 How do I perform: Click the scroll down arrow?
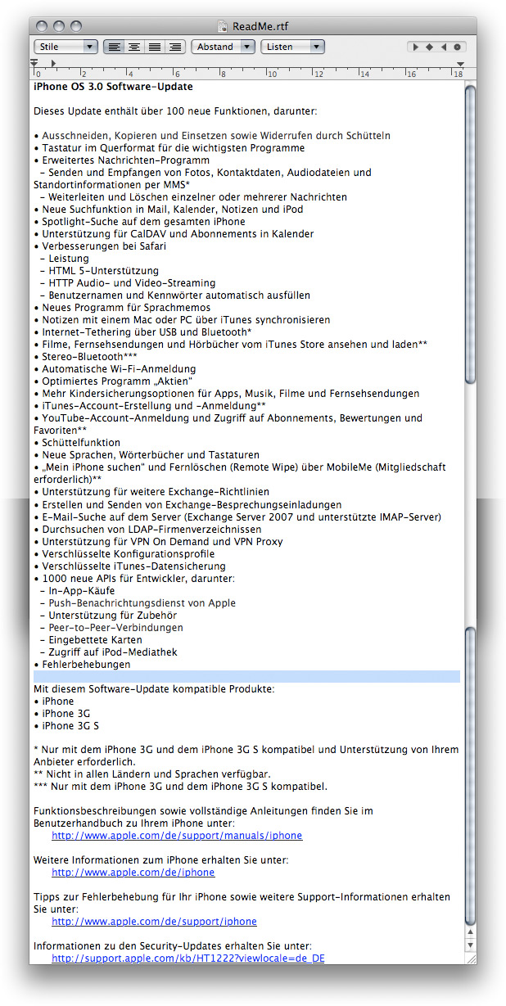click(470, 946)
